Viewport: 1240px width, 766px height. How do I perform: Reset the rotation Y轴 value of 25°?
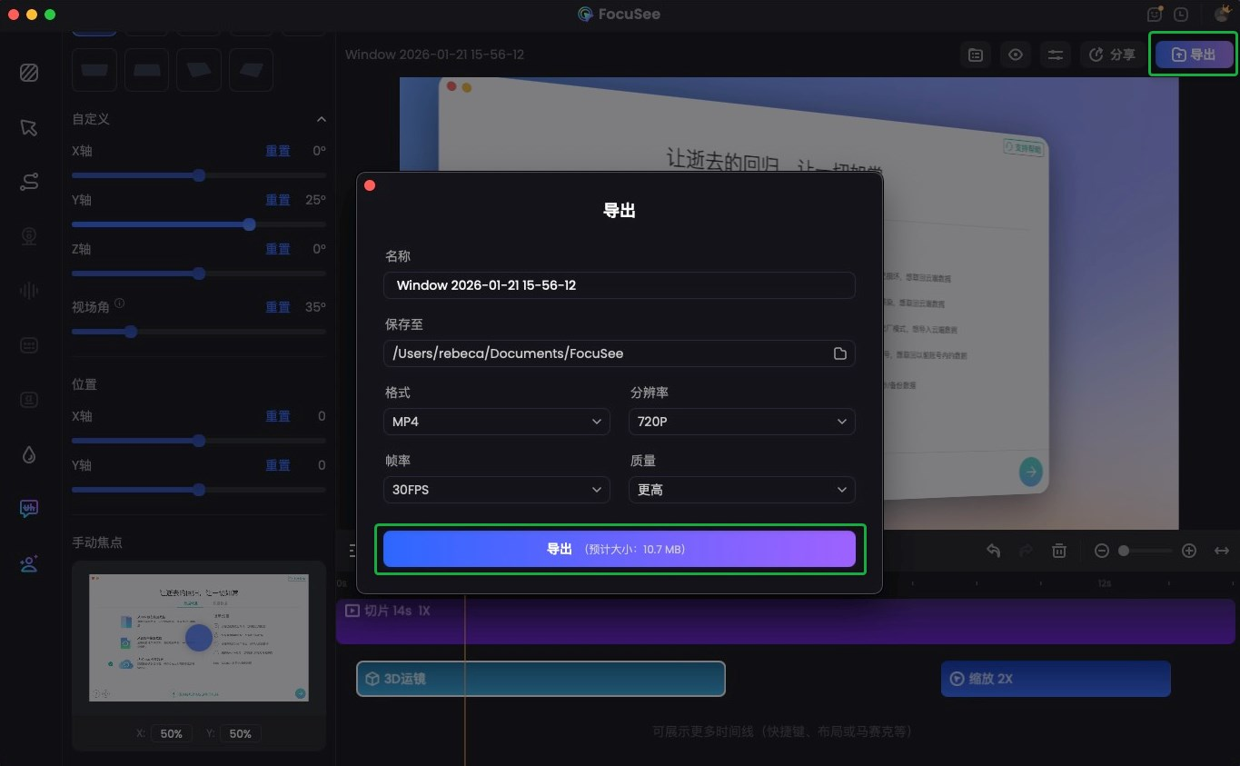(x=278, y=200)
